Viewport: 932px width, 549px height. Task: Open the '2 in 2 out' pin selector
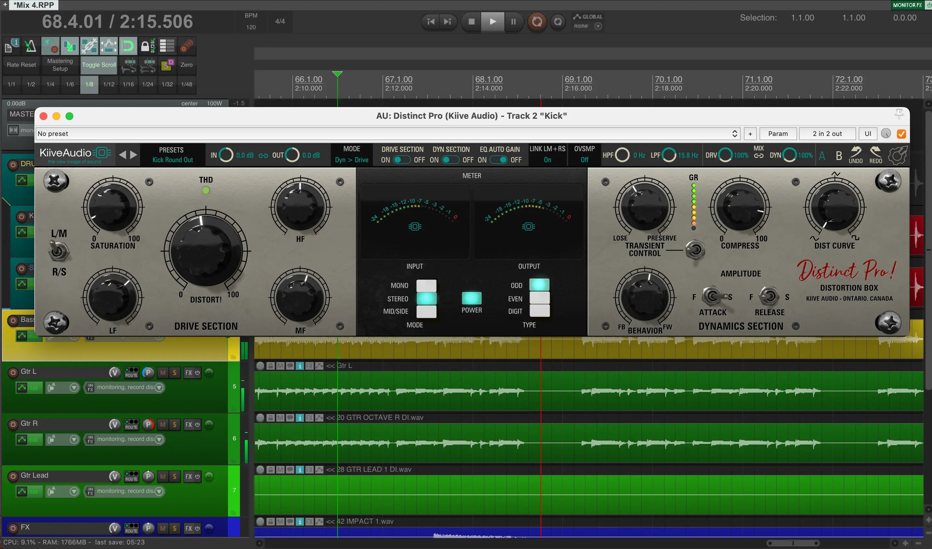[827, 134]
